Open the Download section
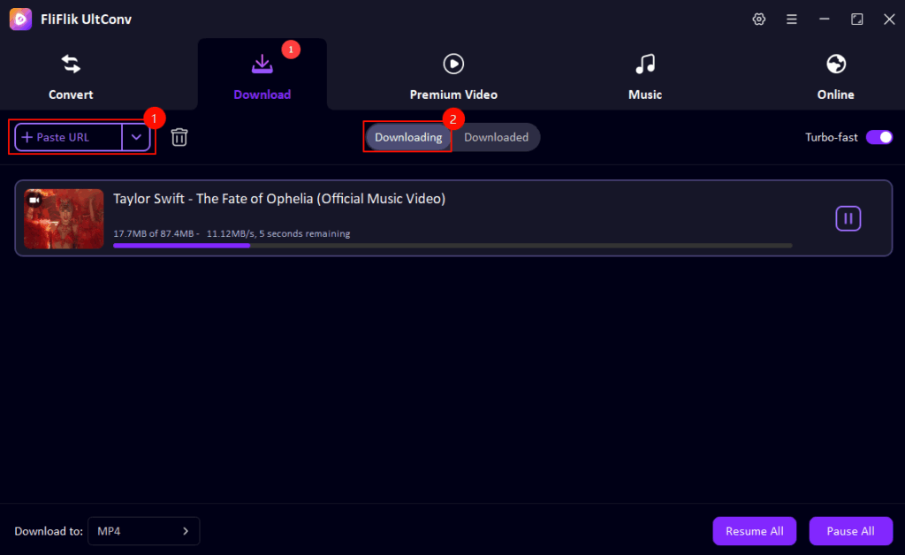Image resolution: width=905 pixels, height=555 pixels. tap(262, 74)
